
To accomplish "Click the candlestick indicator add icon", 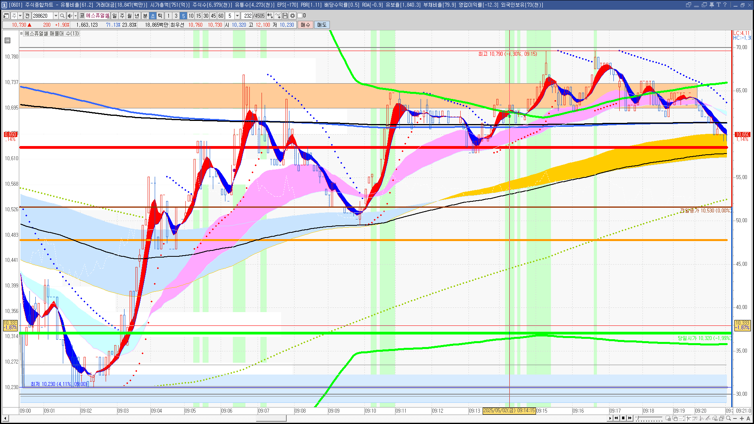I will pos(270,16).
